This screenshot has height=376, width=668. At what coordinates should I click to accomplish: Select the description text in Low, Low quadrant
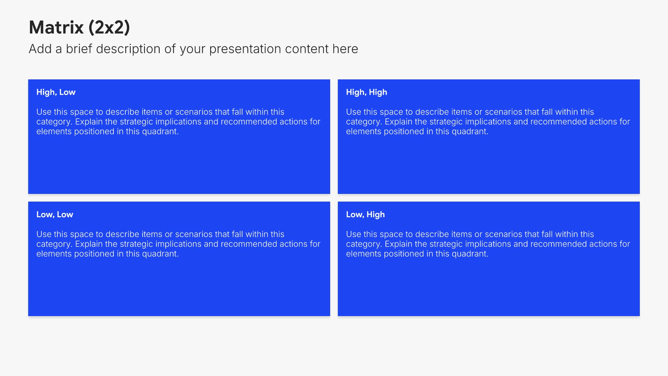tap(178, 244)
